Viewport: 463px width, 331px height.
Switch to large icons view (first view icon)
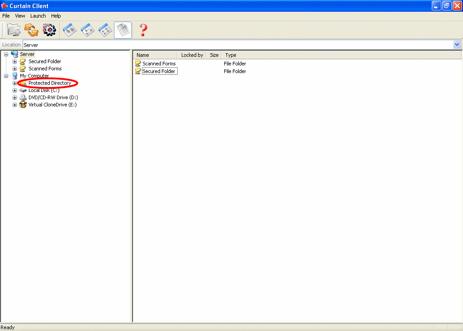(x=70, y=30)
